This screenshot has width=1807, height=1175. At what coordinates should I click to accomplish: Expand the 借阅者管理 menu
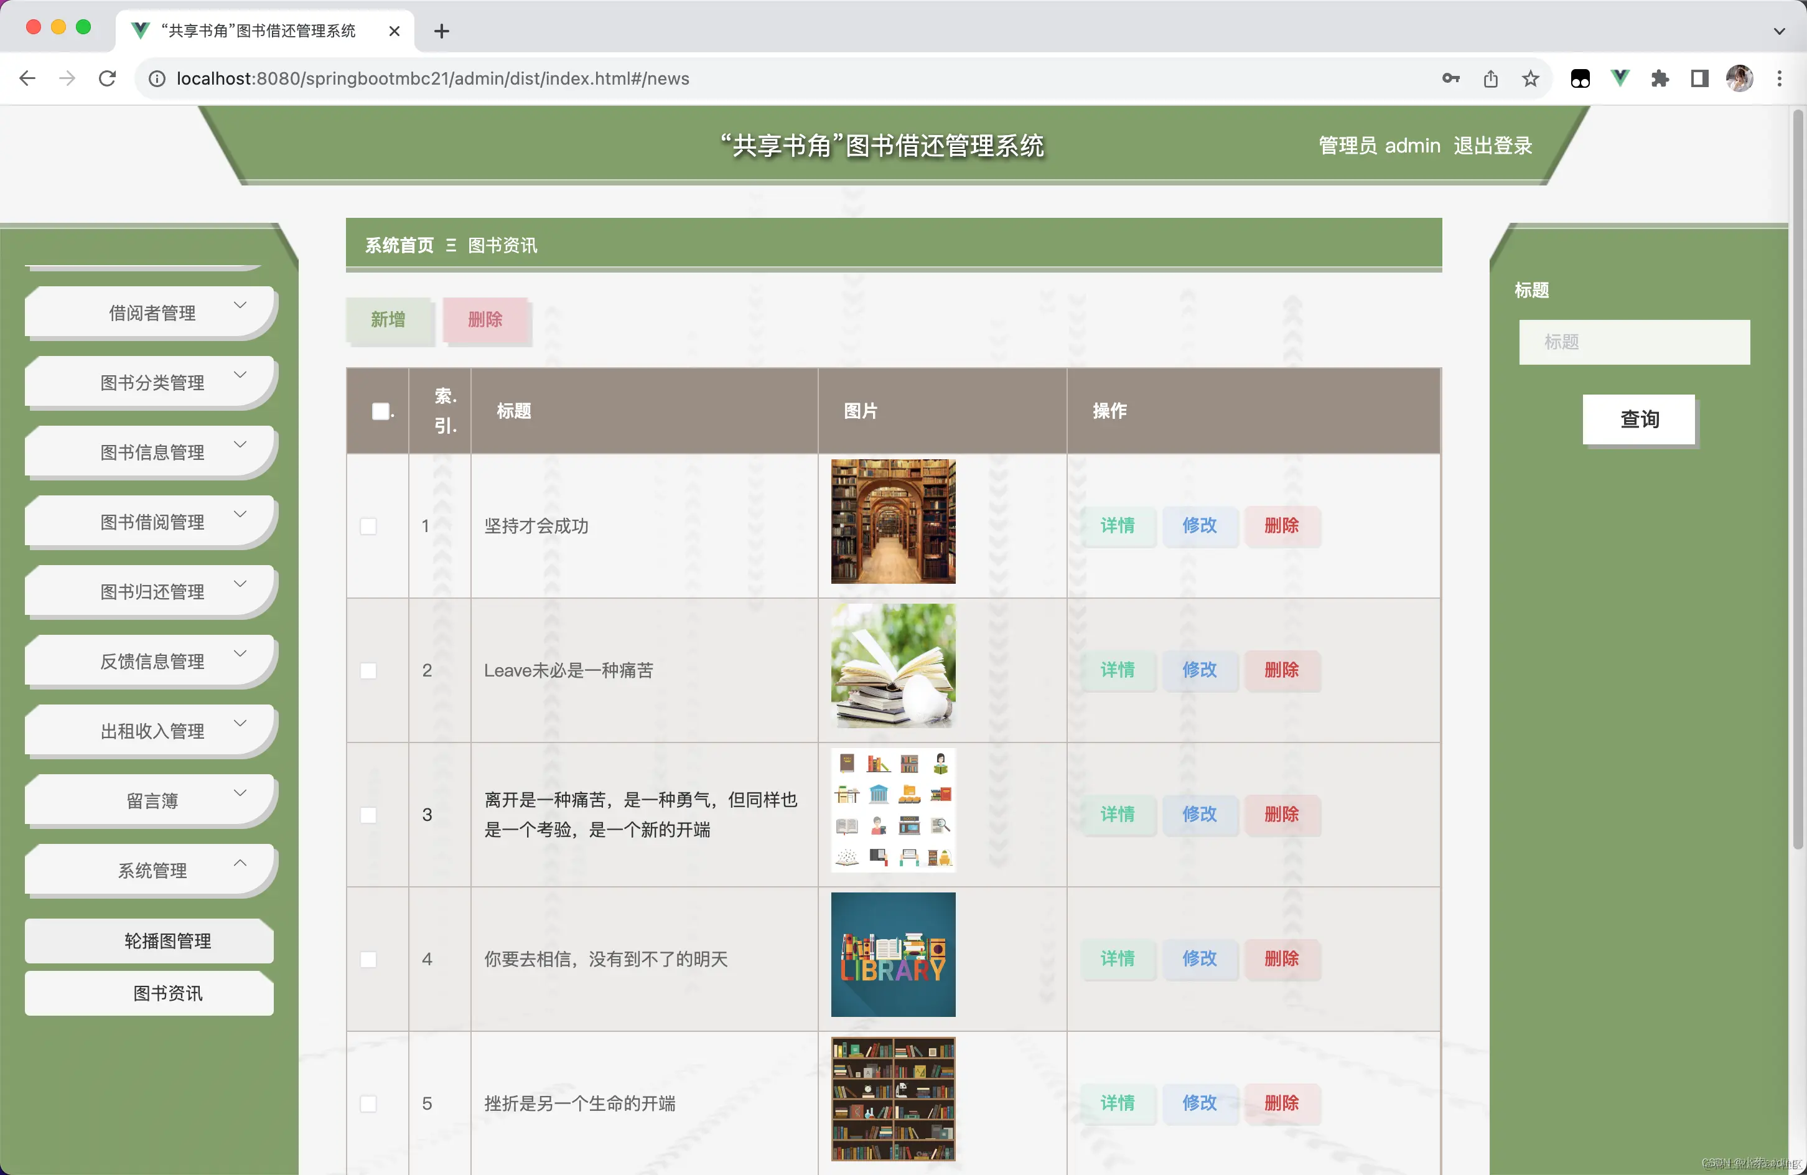click(151, 312)
